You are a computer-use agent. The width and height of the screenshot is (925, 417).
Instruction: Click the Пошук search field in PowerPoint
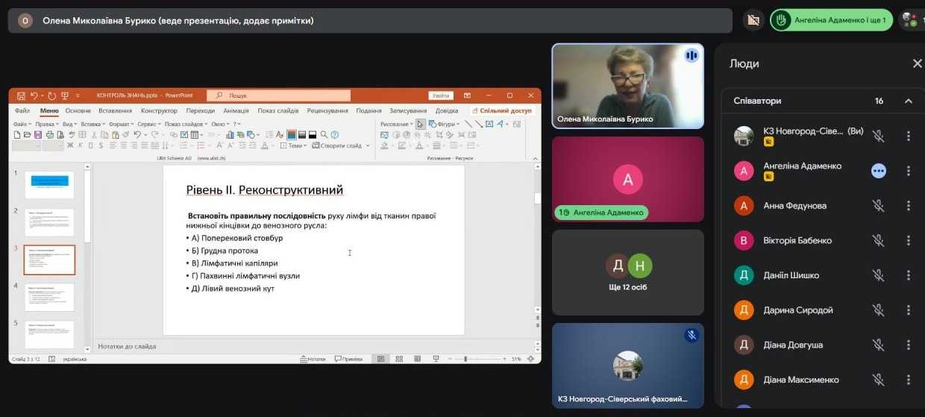click(280, 95)
